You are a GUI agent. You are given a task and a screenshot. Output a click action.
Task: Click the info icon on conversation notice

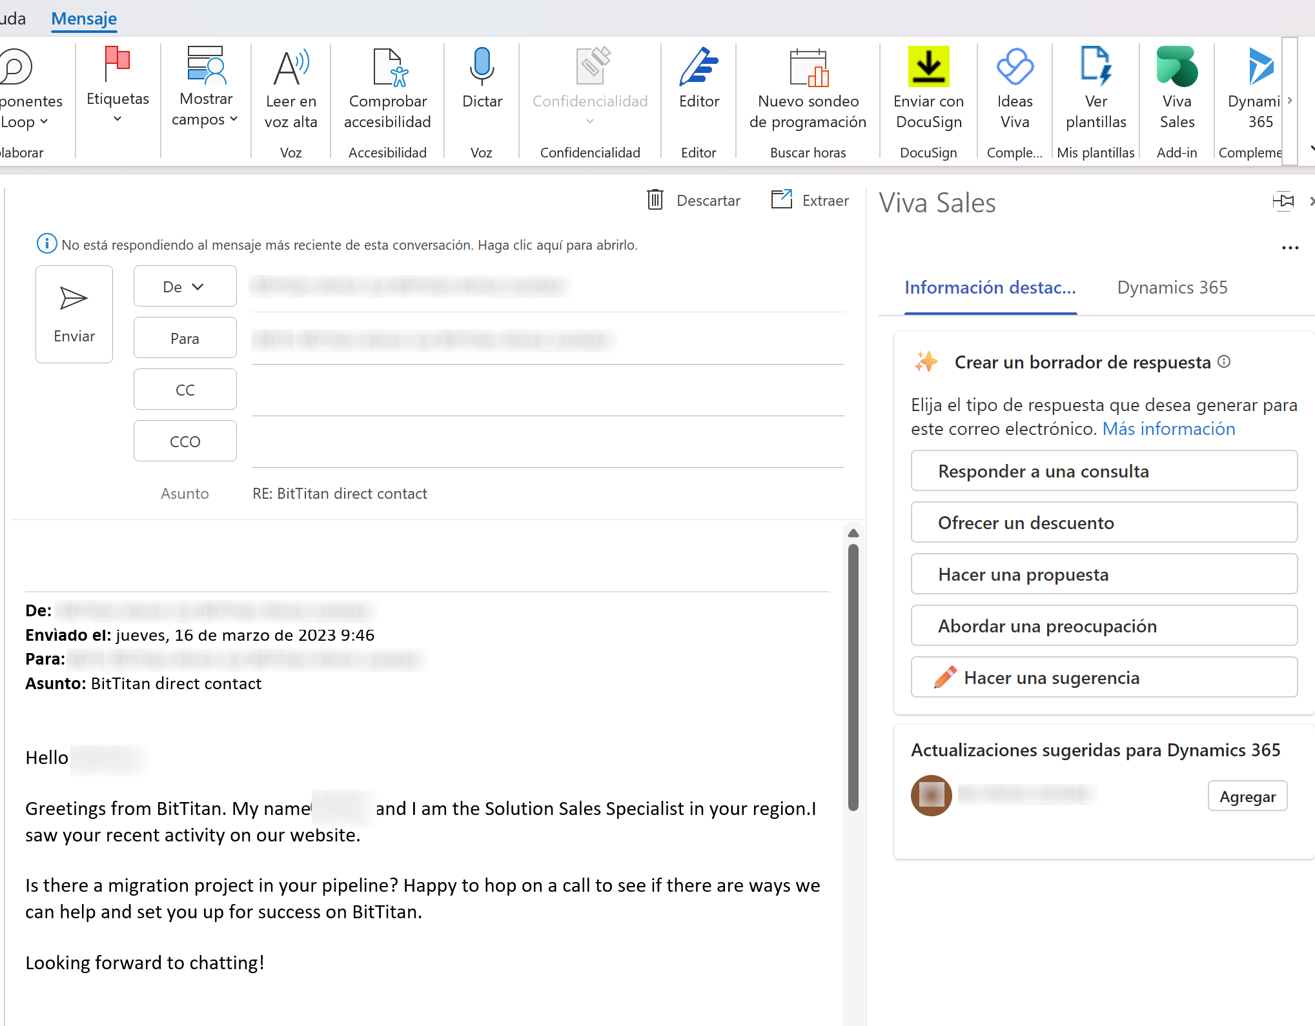pyautogui.click(x=46, y=244)
